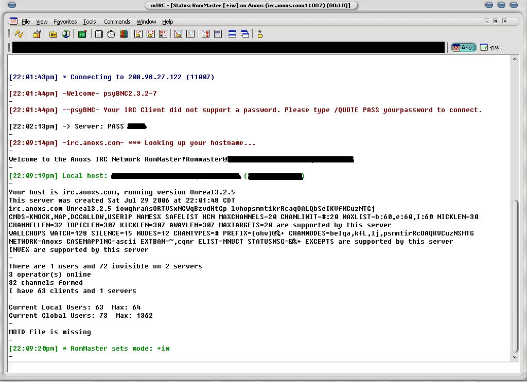Switch to the -psy... query window tab
The width and height of the screenshot is (527, 382).
click(x=492, y=48)
